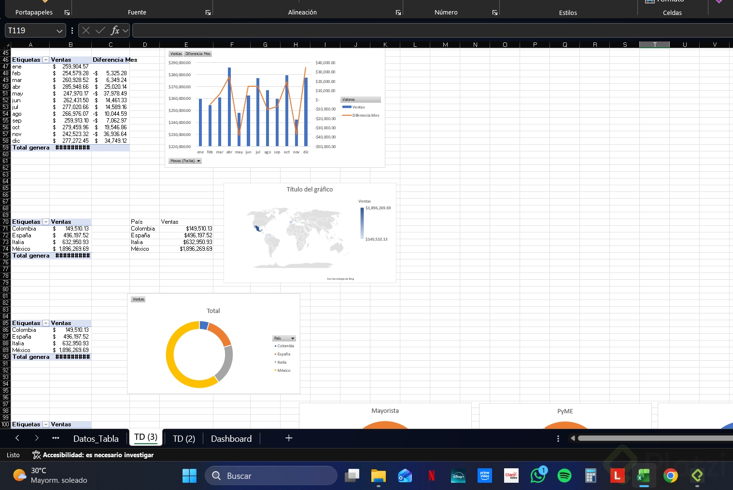Select the México legend entry in donut chart

(x=283, y=370)
